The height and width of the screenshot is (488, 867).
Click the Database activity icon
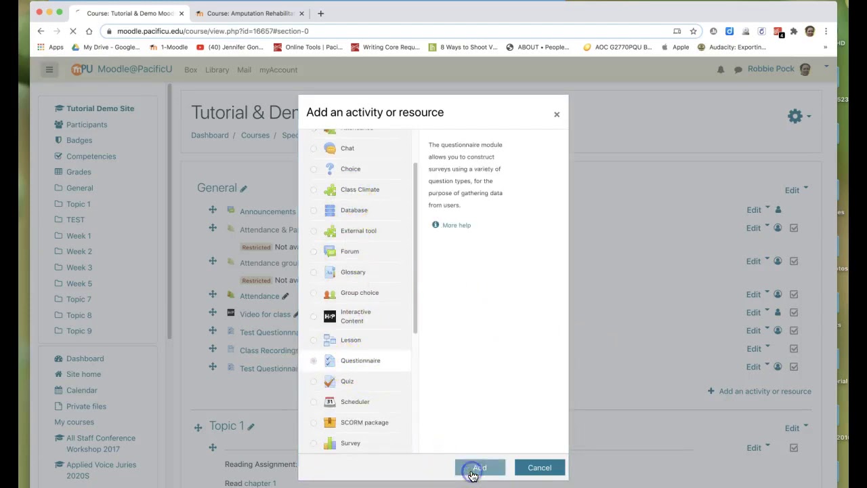tap(330, 210)
